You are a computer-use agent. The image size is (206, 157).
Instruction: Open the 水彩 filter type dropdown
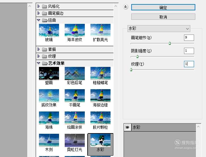point(159,29)
